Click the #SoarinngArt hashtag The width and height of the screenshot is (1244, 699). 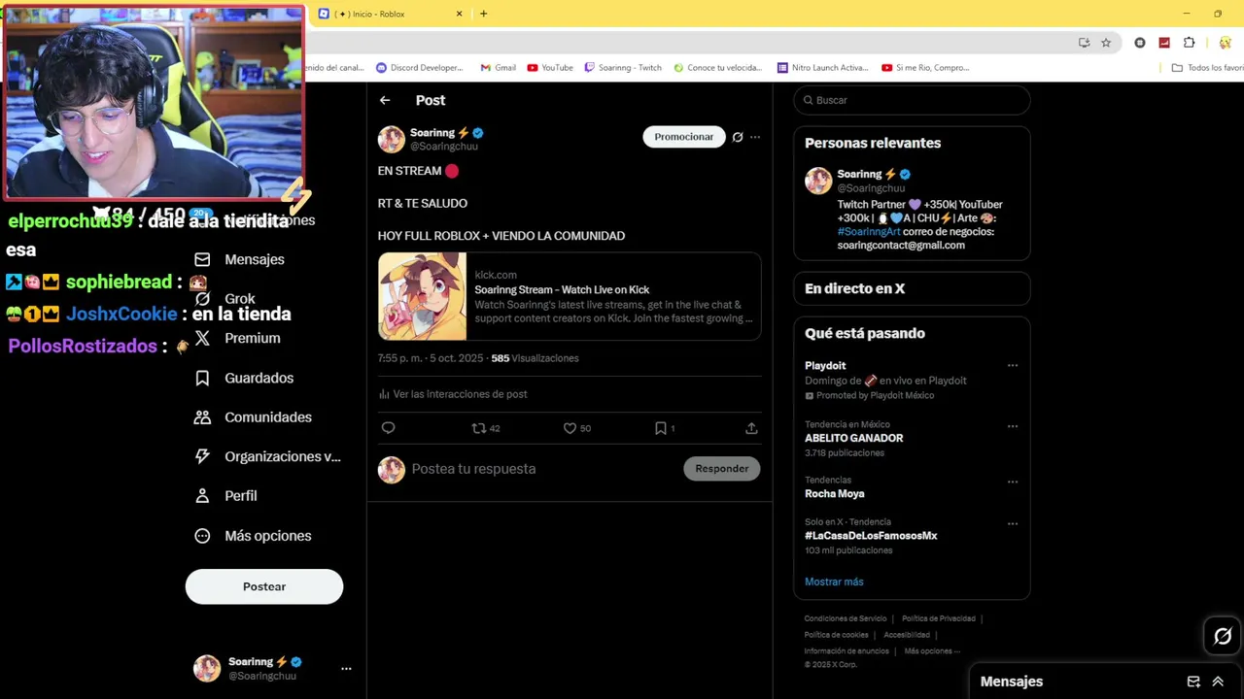pos(869,232)
